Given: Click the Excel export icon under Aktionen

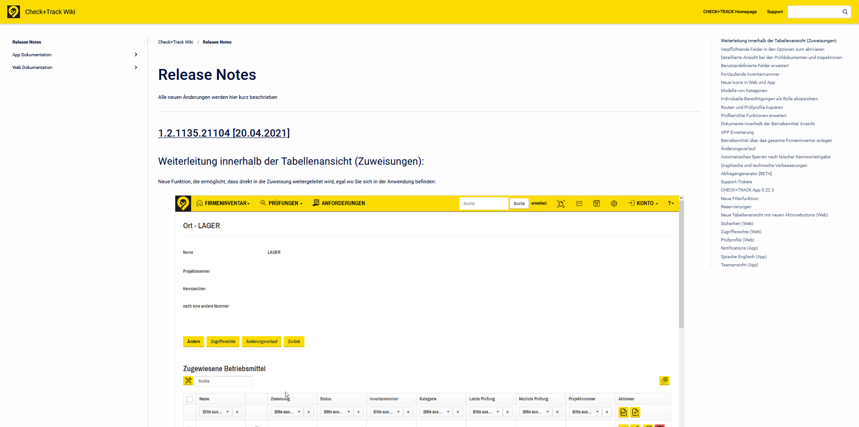Looking at the screenshot, I should click(623, 412).
